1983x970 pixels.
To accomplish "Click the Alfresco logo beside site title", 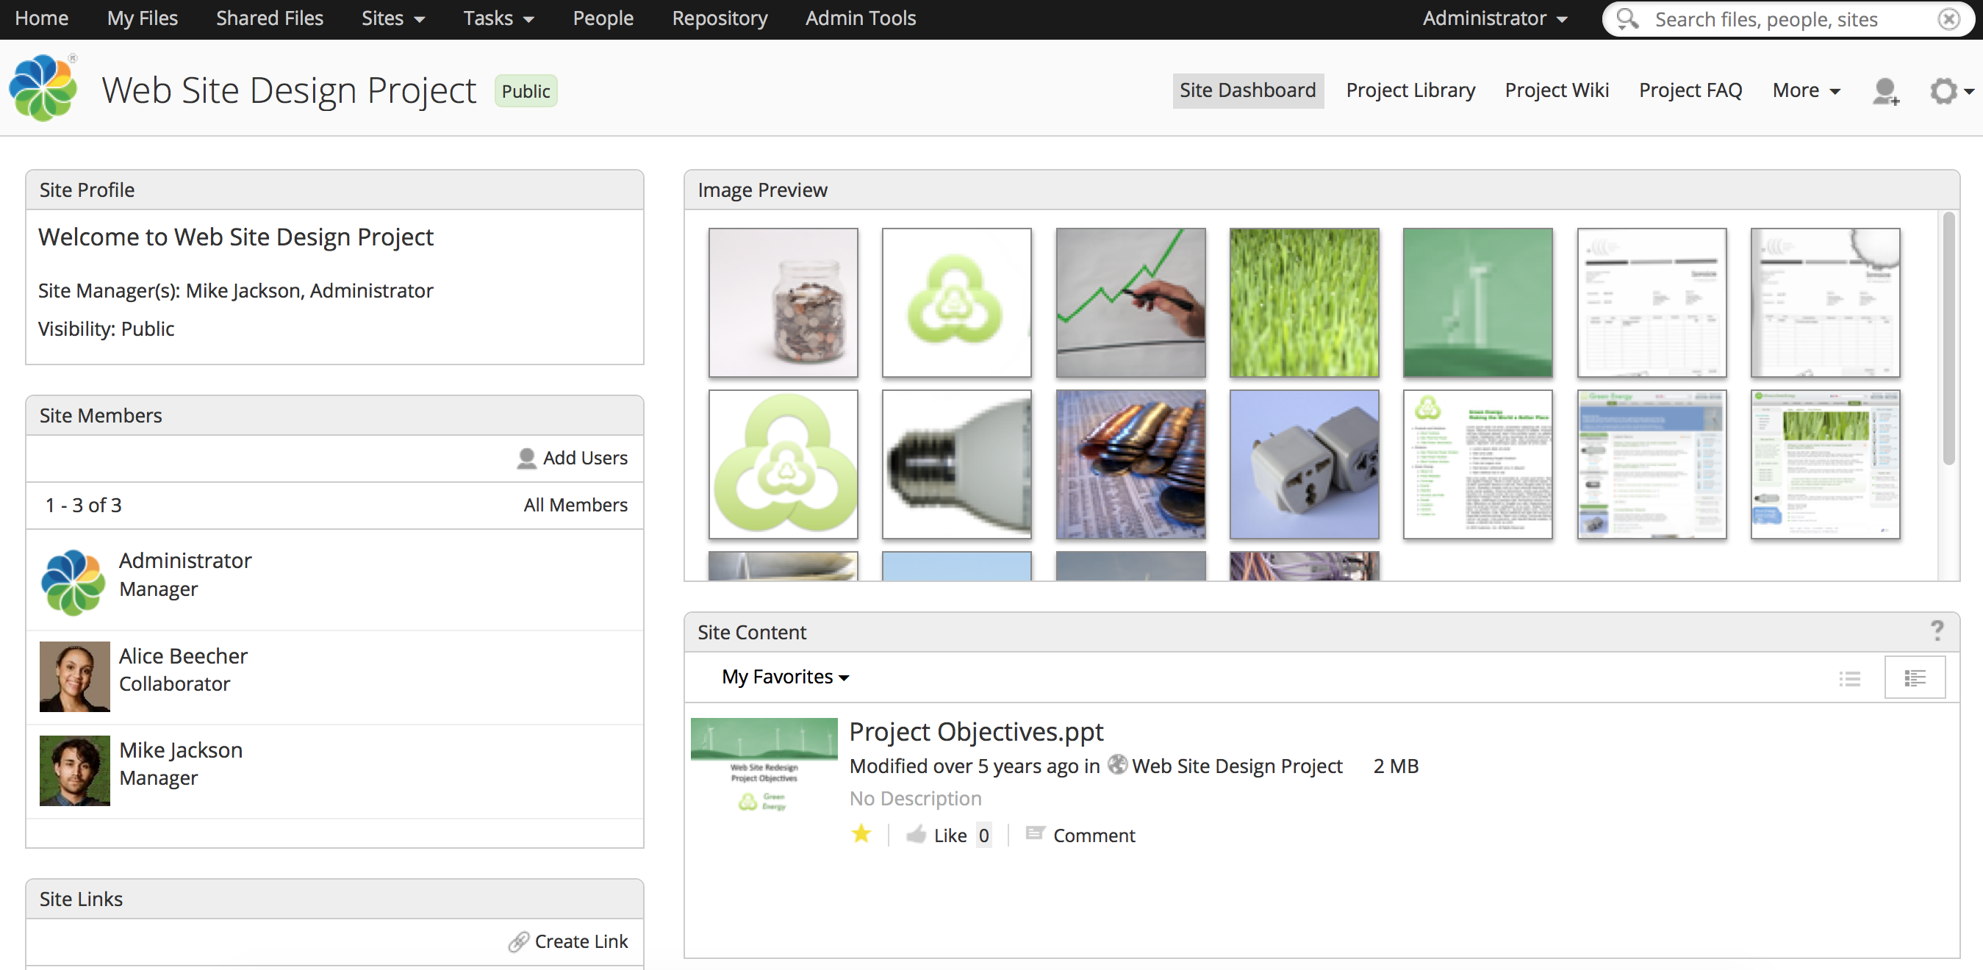I will (44, 88).
